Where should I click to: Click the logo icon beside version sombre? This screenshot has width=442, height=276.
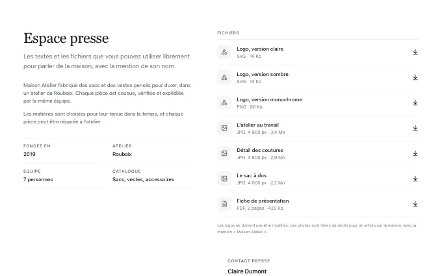224,77
